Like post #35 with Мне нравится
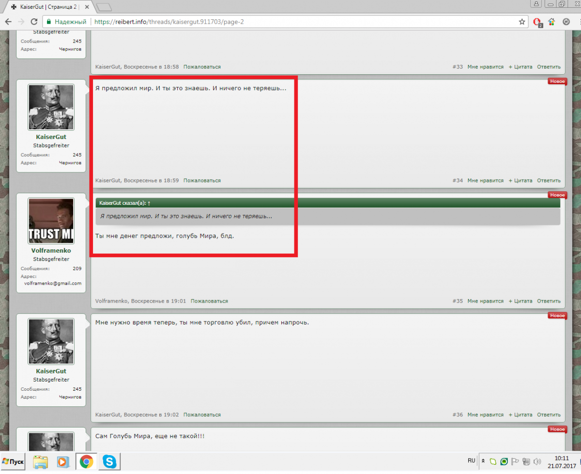 (x=485, y=301)
